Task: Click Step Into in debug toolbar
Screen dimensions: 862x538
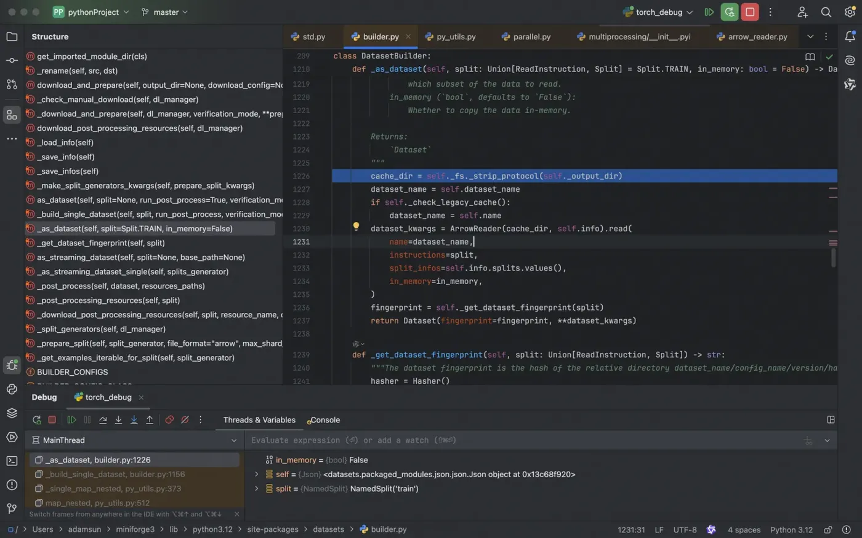Action: 118,420
